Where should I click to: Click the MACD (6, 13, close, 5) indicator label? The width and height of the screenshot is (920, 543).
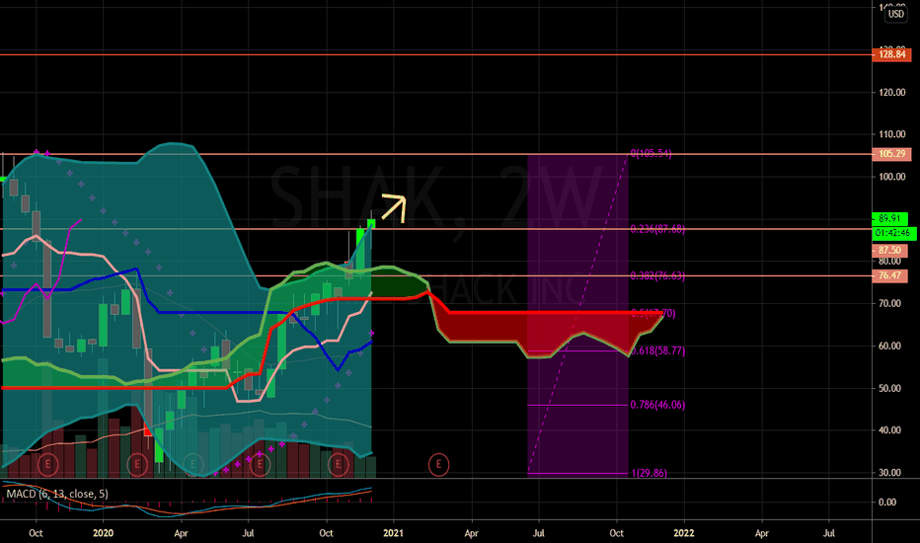57,494
